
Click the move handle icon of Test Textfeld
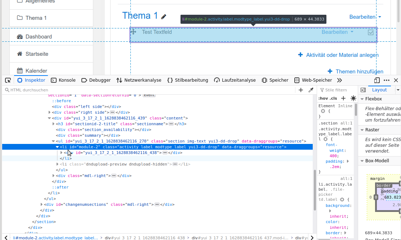pos(133,32)
